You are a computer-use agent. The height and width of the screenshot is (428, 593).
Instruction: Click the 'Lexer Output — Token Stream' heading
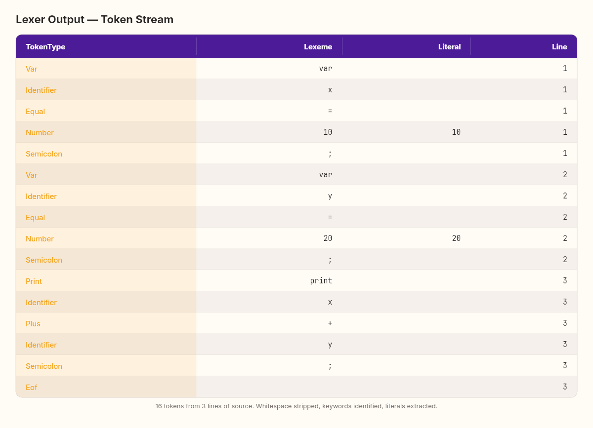pos(94,20)
